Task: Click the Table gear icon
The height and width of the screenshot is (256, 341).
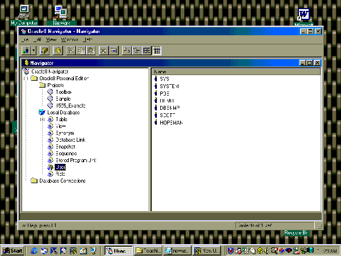Action: [51, 119]
